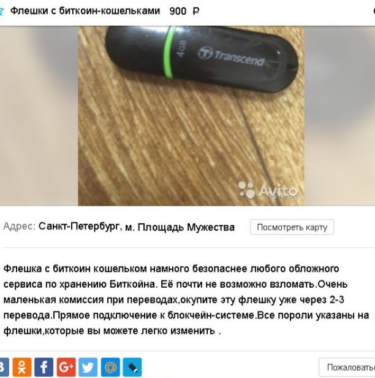Add listing to favorites via star icon
This screenshot has height=378, width=375.
tap(1, 11)
